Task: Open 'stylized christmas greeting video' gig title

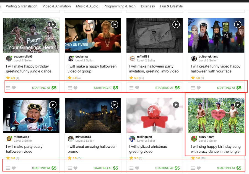Action: coord(148,149)
